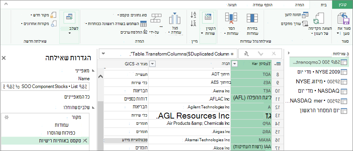Sort ascending A to Z
The width and height of the screenshot is (353, 151).
coord(193,15)
